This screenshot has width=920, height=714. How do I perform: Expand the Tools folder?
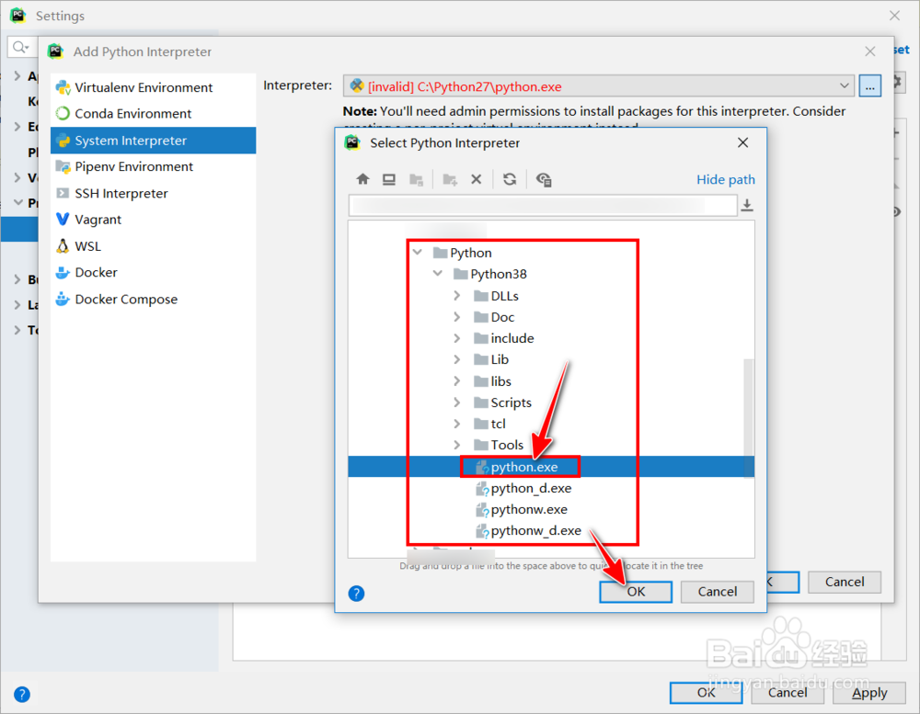pyautogui.click(x=457, y=445)
